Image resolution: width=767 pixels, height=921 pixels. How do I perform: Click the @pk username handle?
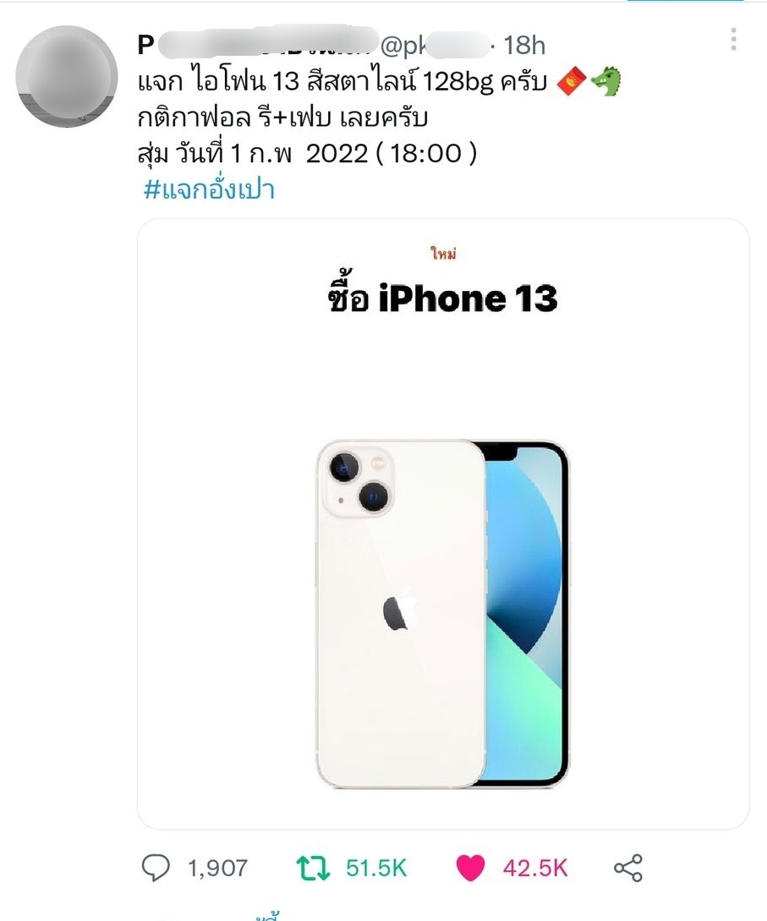[435, 46]
